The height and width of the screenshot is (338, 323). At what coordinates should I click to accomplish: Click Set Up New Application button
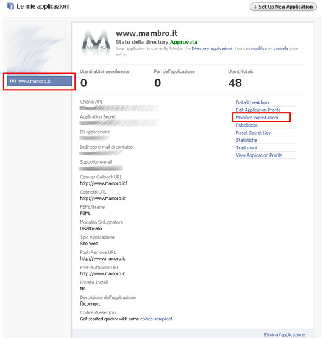283,7
